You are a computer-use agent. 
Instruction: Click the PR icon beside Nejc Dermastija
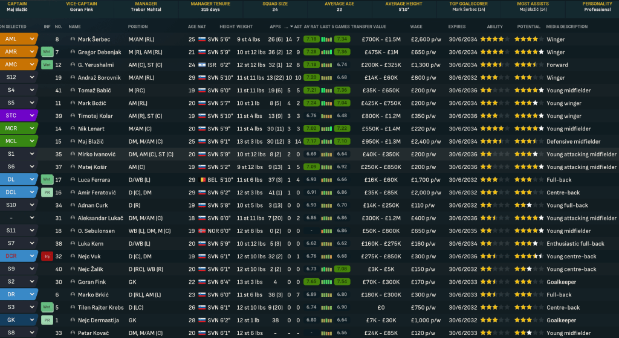pyautogui.click(x=47, y=320)
